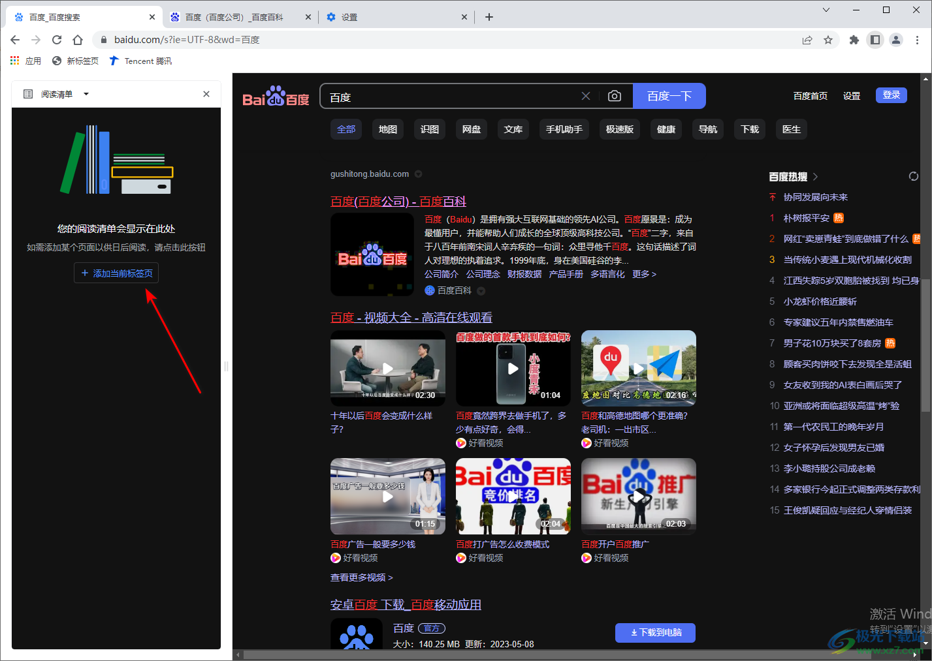Open the extensions puzzle icon
The width and height of the screenshot is (932, 661).
[854, 40]
